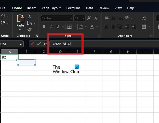Open the Page Layout tab
The image size is (159, 123).
click(x=51, y=8)
